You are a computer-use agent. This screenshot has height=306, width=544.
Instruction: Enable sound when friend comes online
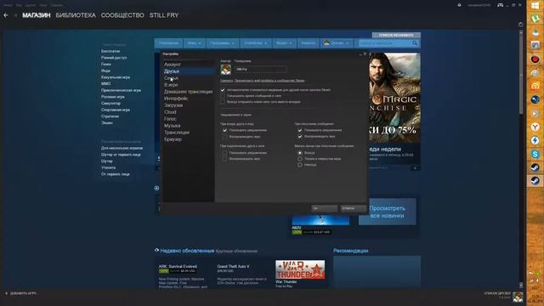tap(224, 159)
